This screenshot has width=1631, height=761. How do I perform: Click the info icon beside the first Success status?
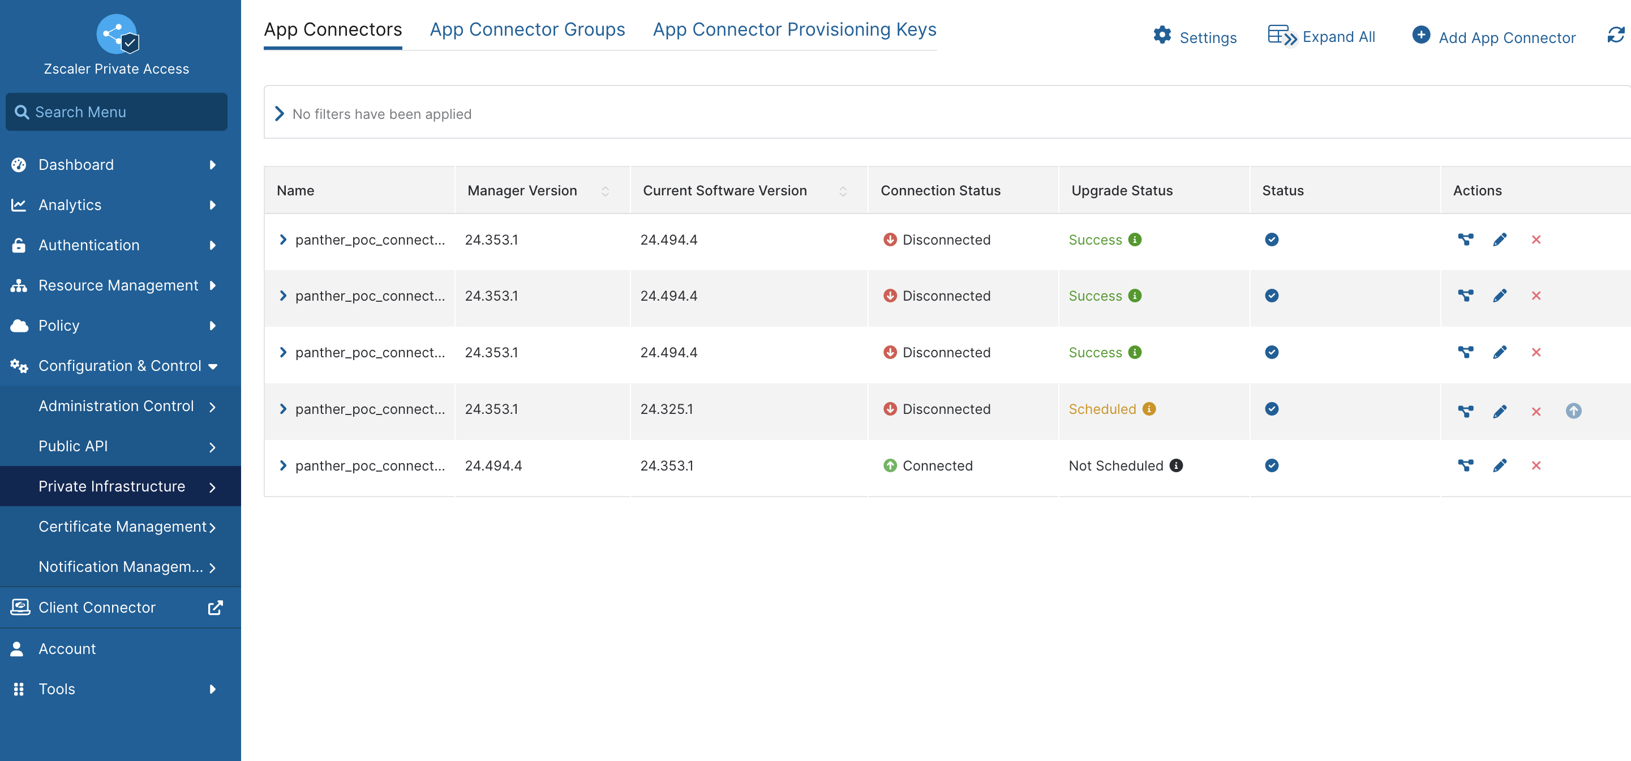pos(1134,240)
